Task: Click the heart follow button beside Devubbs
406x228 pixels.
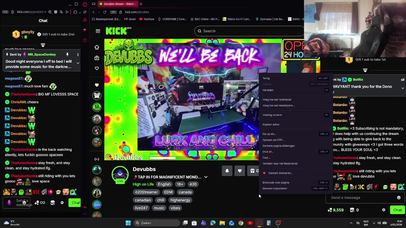Action: click(x=240, y=171)
